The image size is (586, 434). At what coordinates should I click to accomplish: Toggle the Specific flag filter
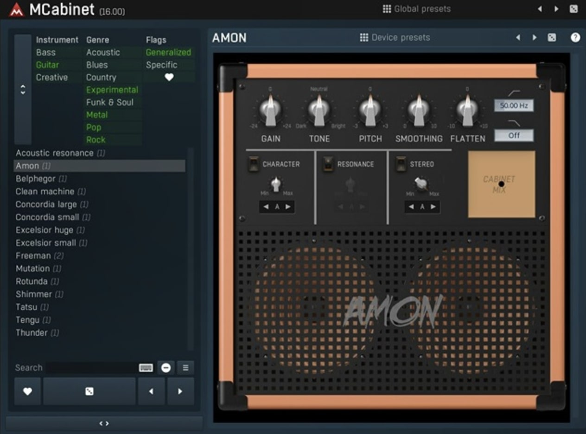coord(162,65)
